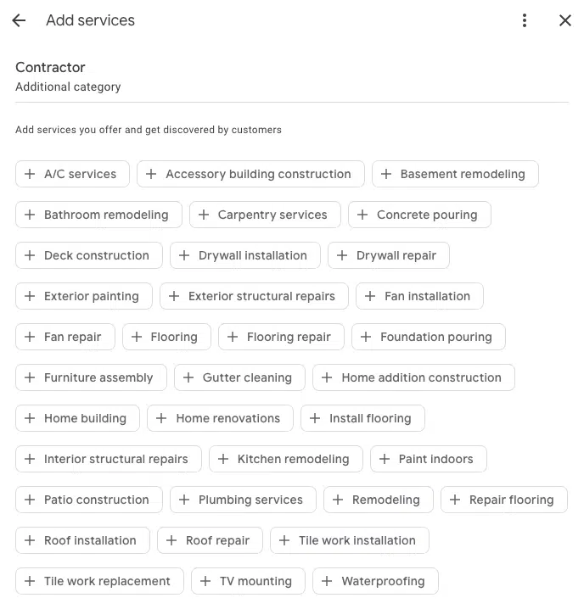Add the Bathroom remodeling service
The image size is (584, 609).
click(98, 215)
